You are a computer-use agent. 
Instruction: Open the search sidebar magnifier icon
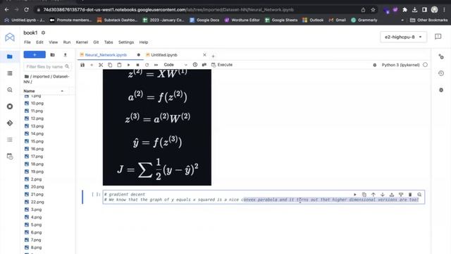click(9, 90)
